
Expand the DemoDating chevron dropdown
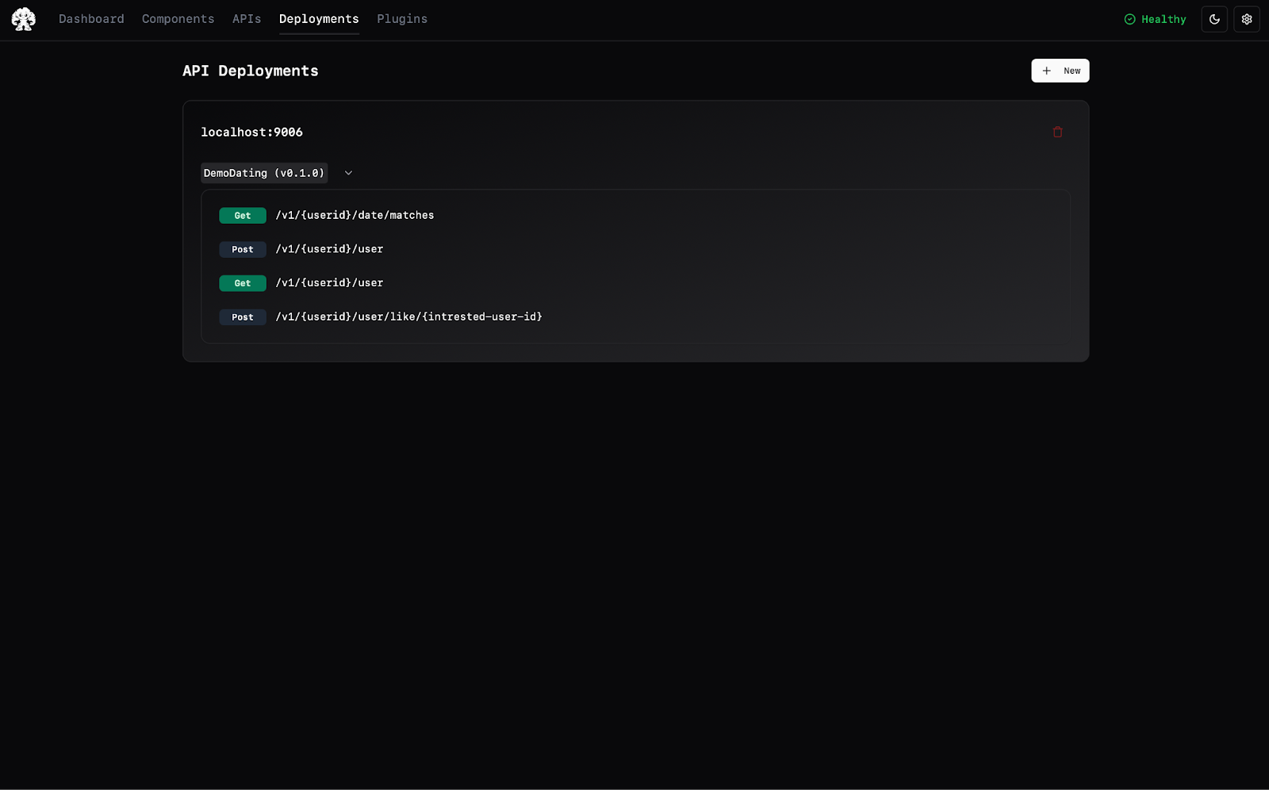(348, 173)
